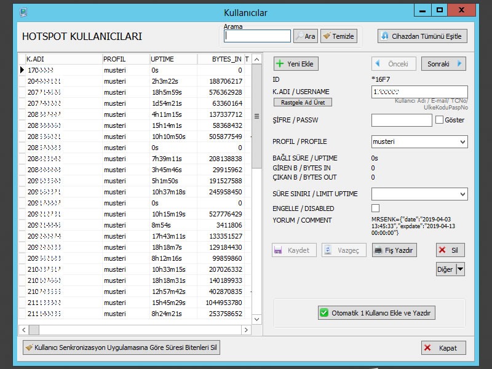Click the Temizle clear button
The height and width of the screenshot is (369, 492).
[x=338, y=36]
